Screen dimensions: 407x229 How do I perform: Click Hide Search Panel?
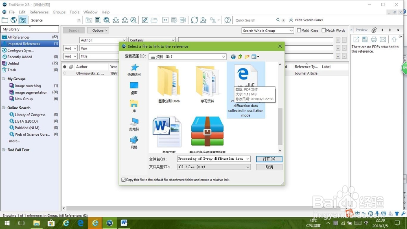coord(306,20)
